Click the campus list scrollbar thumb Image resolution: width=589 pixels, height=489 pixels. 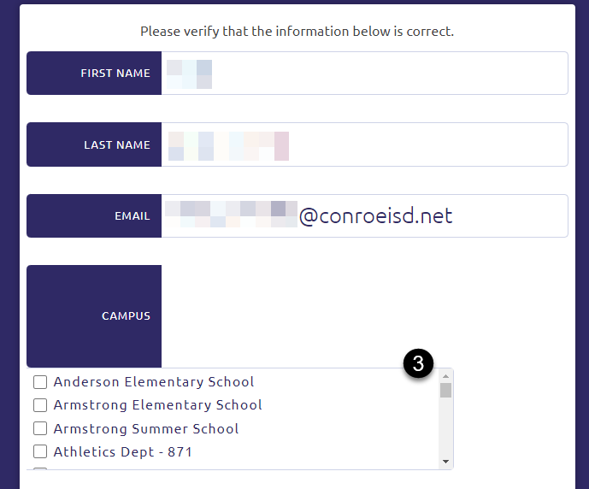[445, 391]
